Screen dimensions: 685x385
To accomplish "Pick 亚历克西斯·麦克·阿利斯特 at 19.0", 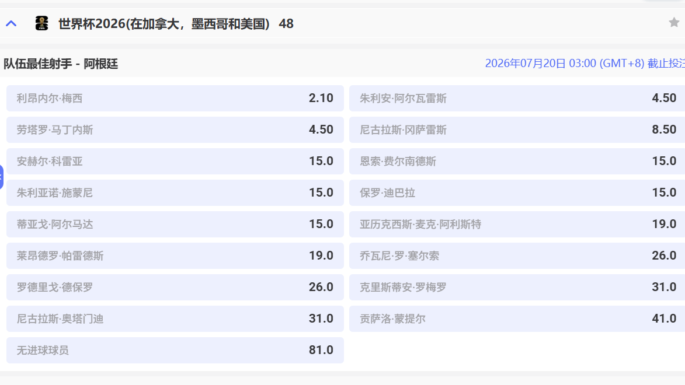I will pos(517,225).
